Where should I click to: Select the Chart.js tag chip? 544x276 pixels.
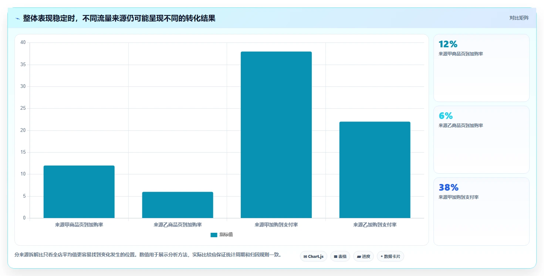click(x=313, y=256)
